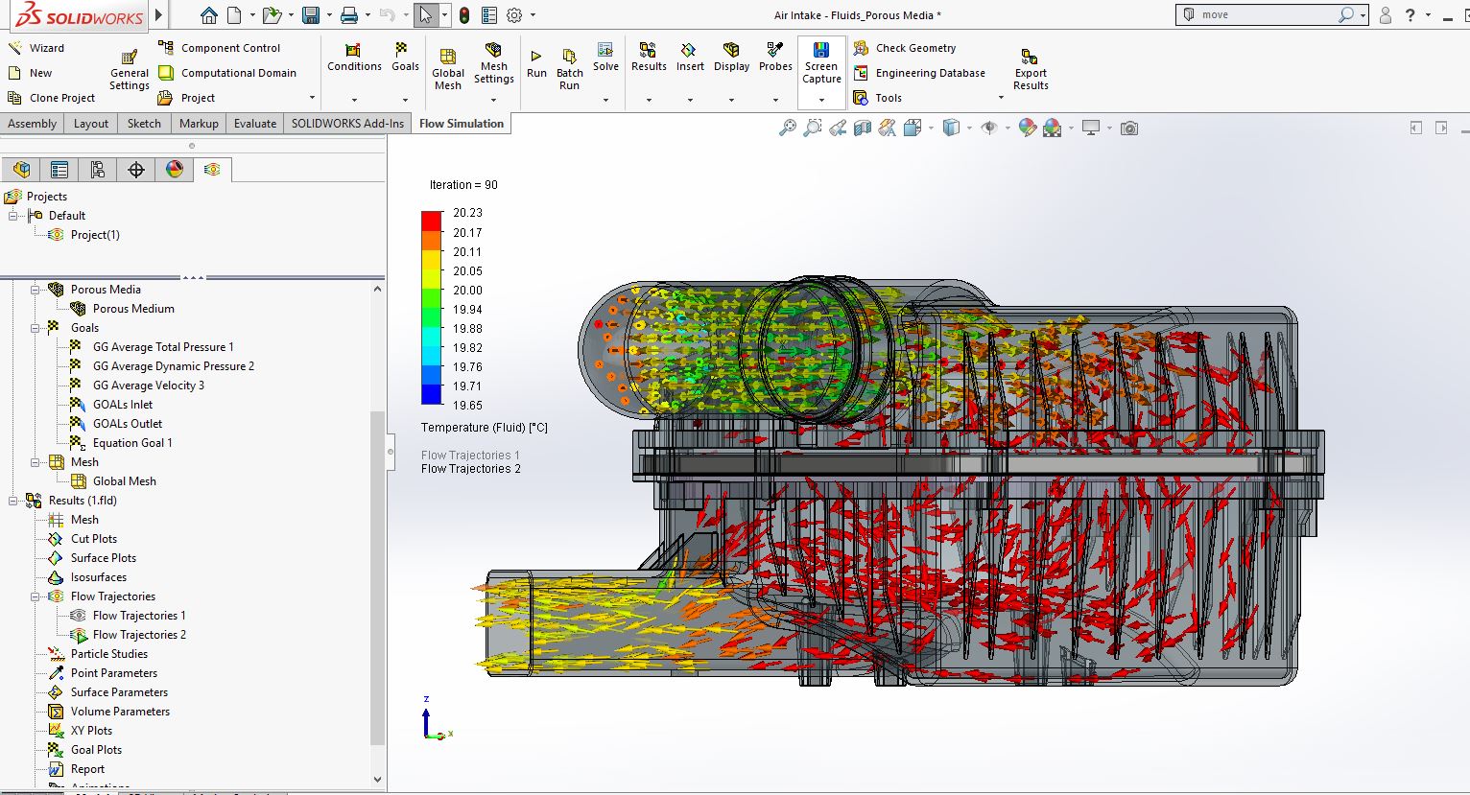Viewport: 1470px width, 795px height.
Task: Click the Rebuild traffic light icon
Action: 464,15
